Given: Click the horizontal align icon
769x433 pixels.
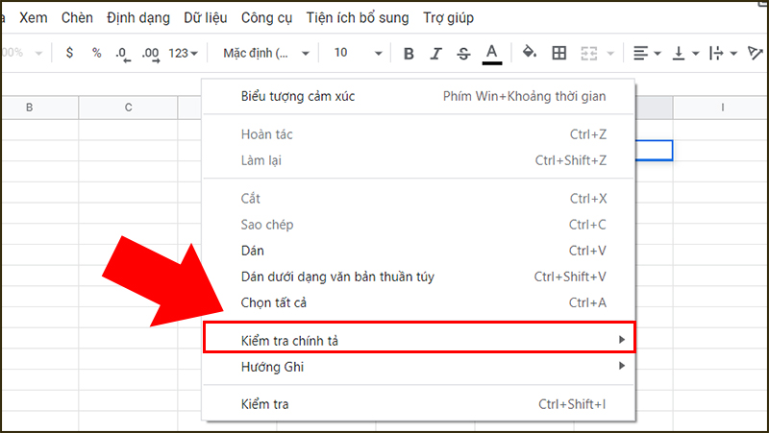Looking at the screenshot, I should [640, 53].
